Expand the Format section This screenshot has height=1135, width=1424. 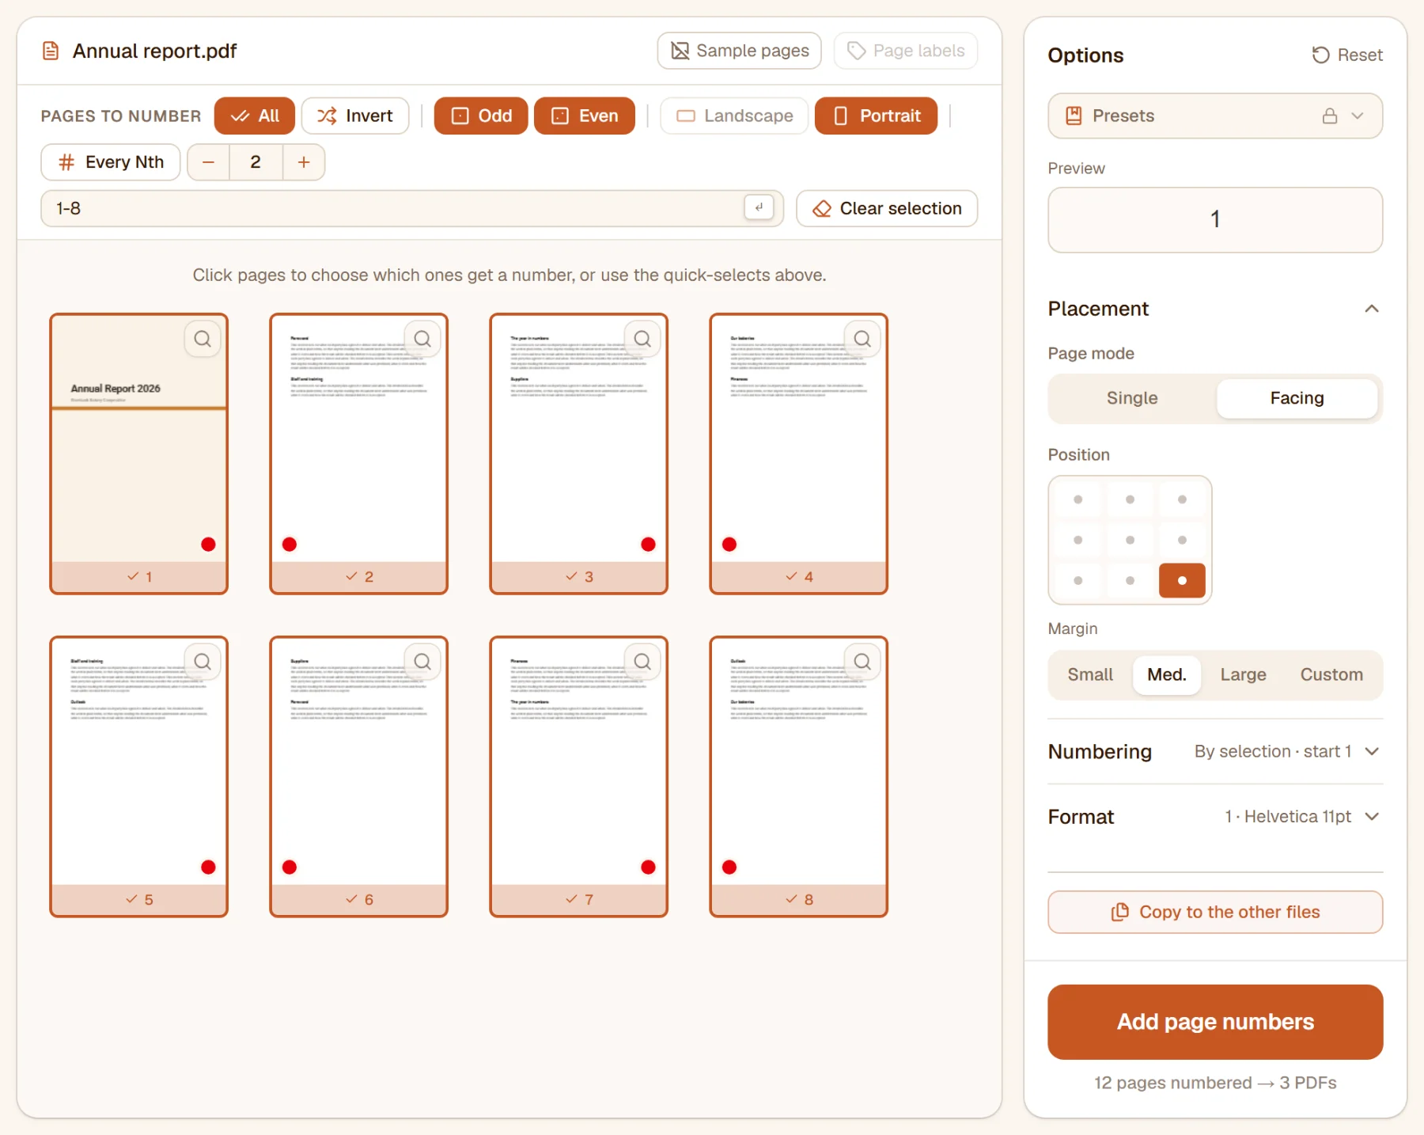(x=1215, y=816)
